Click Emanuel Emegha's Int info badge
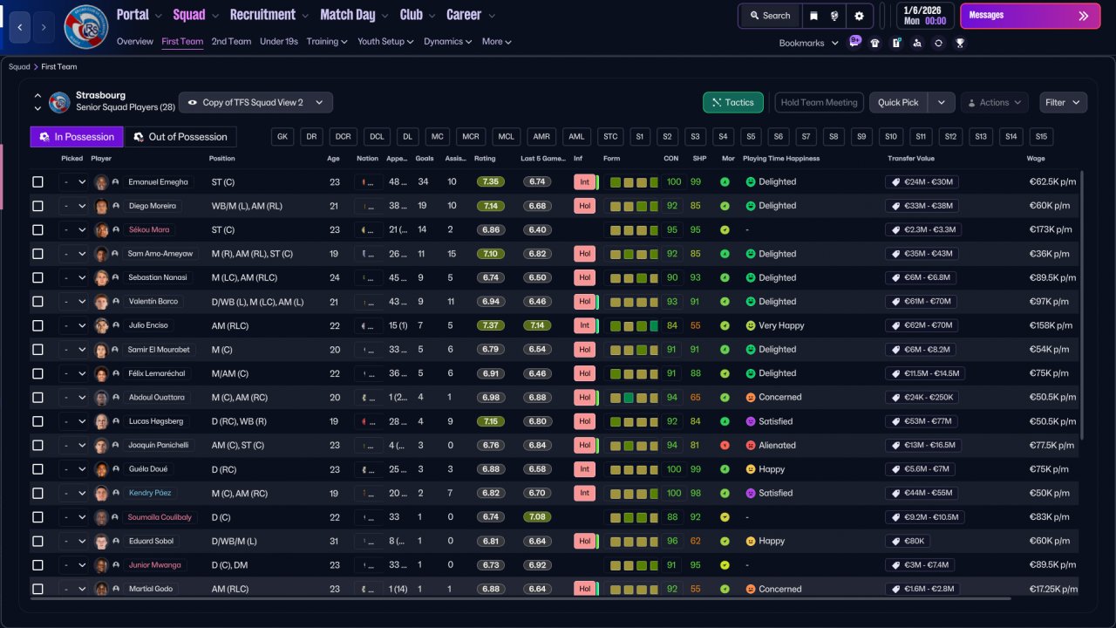This screenshot has width=1116, height=628. [584, 182]
